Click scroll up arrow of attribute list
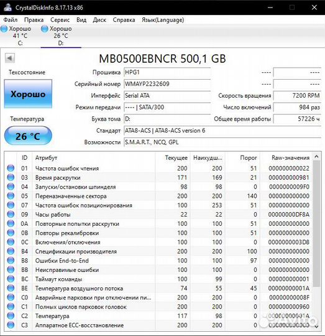The height and width of the screenshot is (336, 325). (316, 157)
